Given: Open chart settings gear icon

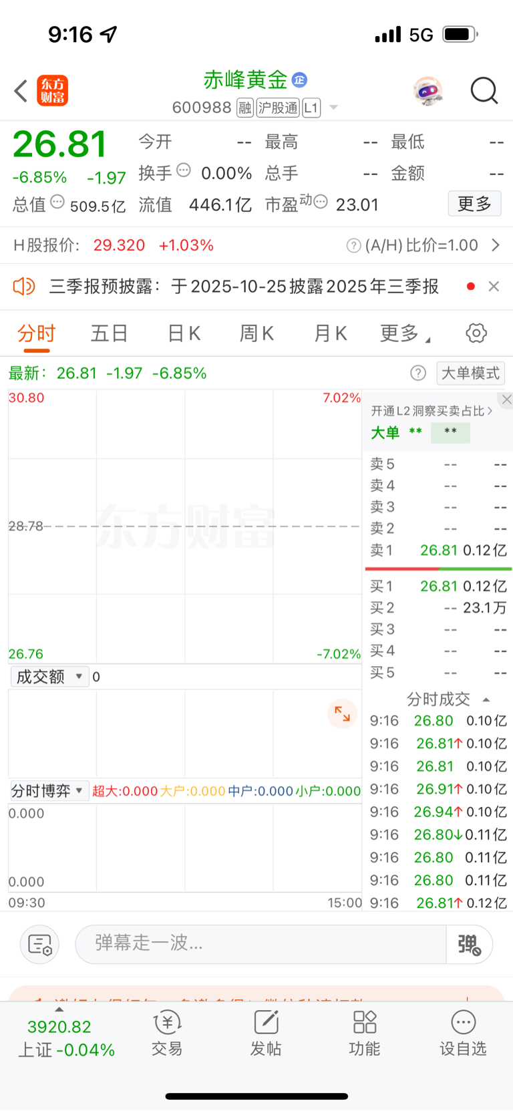Looking at the screenshot, I should [476, 333].
